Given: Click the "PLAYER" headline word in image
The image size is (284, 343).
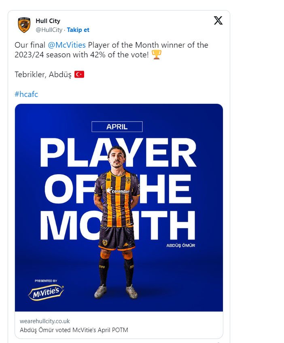Looking at the screenshot, I should coord(117,154).
